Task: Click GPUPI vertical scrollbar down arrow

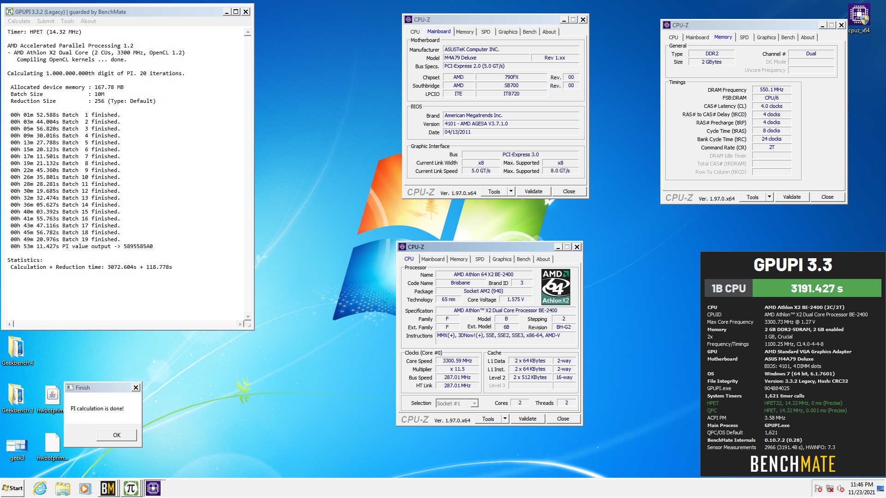Action: (248, 316)
